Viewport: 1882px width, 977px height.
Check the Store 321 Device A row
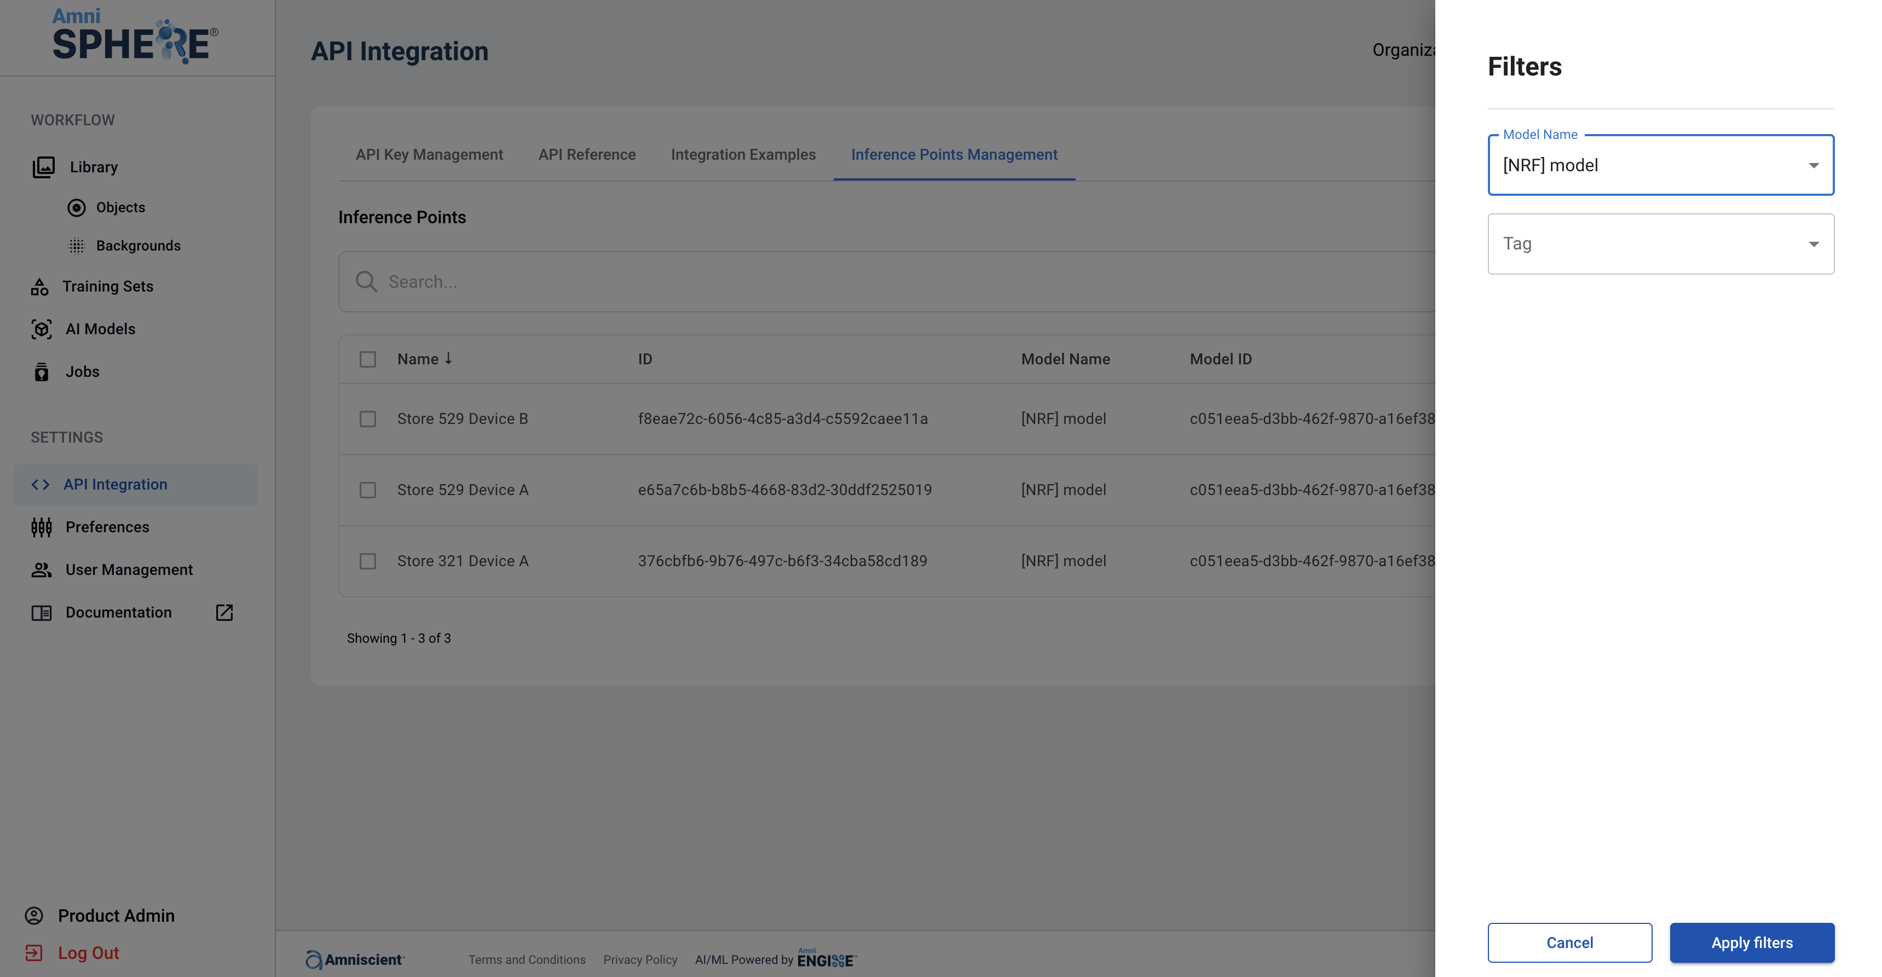tap(367, 561)
